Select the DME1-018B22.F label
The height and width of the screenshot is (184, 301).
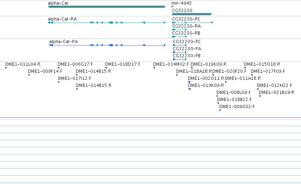click(x=235, y=100)
